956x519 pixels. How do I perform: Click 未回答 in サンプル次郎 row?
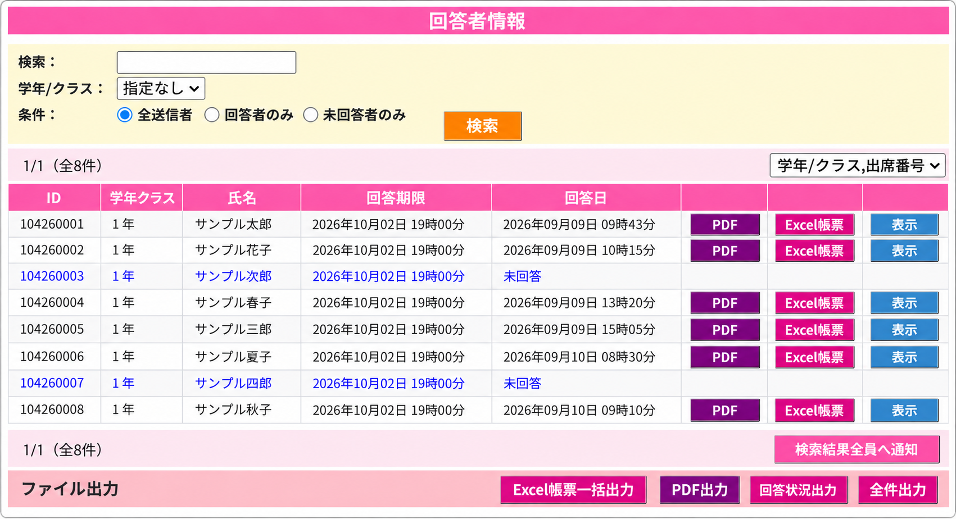click(522, 276)
